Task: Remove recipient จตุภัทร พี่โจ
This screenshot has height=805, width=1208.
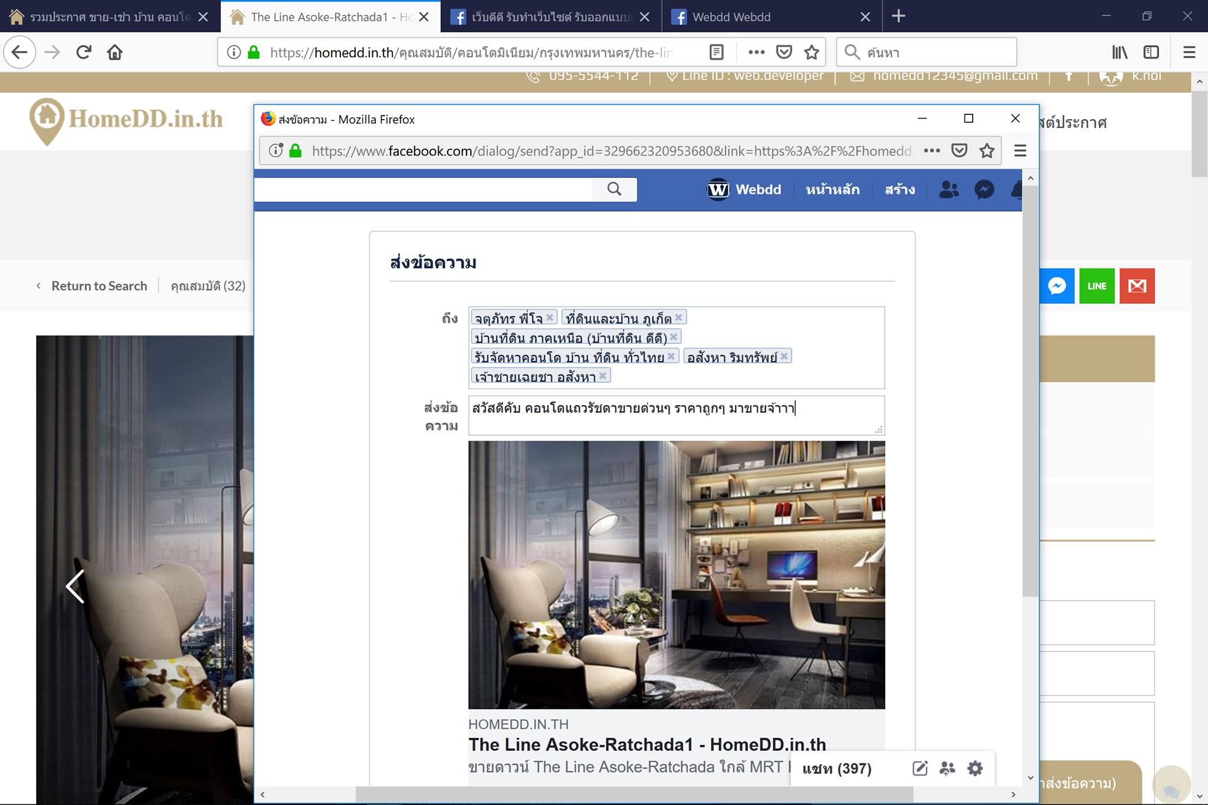Action: [x=550, y=317]
